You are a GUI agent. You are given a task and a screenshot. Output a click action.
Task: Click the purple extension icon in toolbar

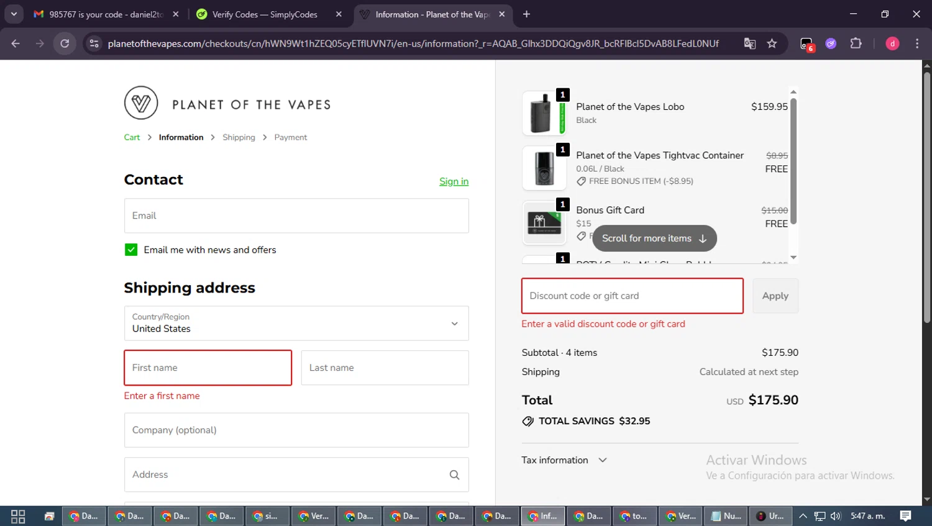point(831,43)
